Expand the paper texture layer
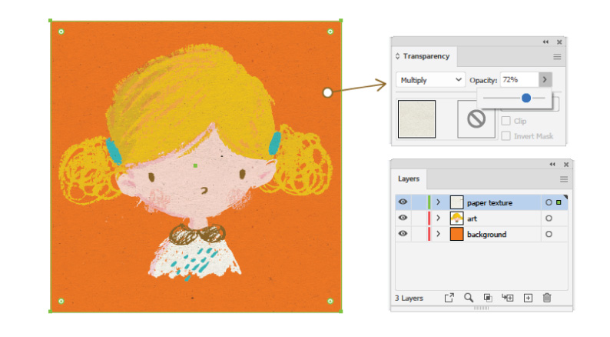This screenshot has width=610, height=337. click(438, 202)
